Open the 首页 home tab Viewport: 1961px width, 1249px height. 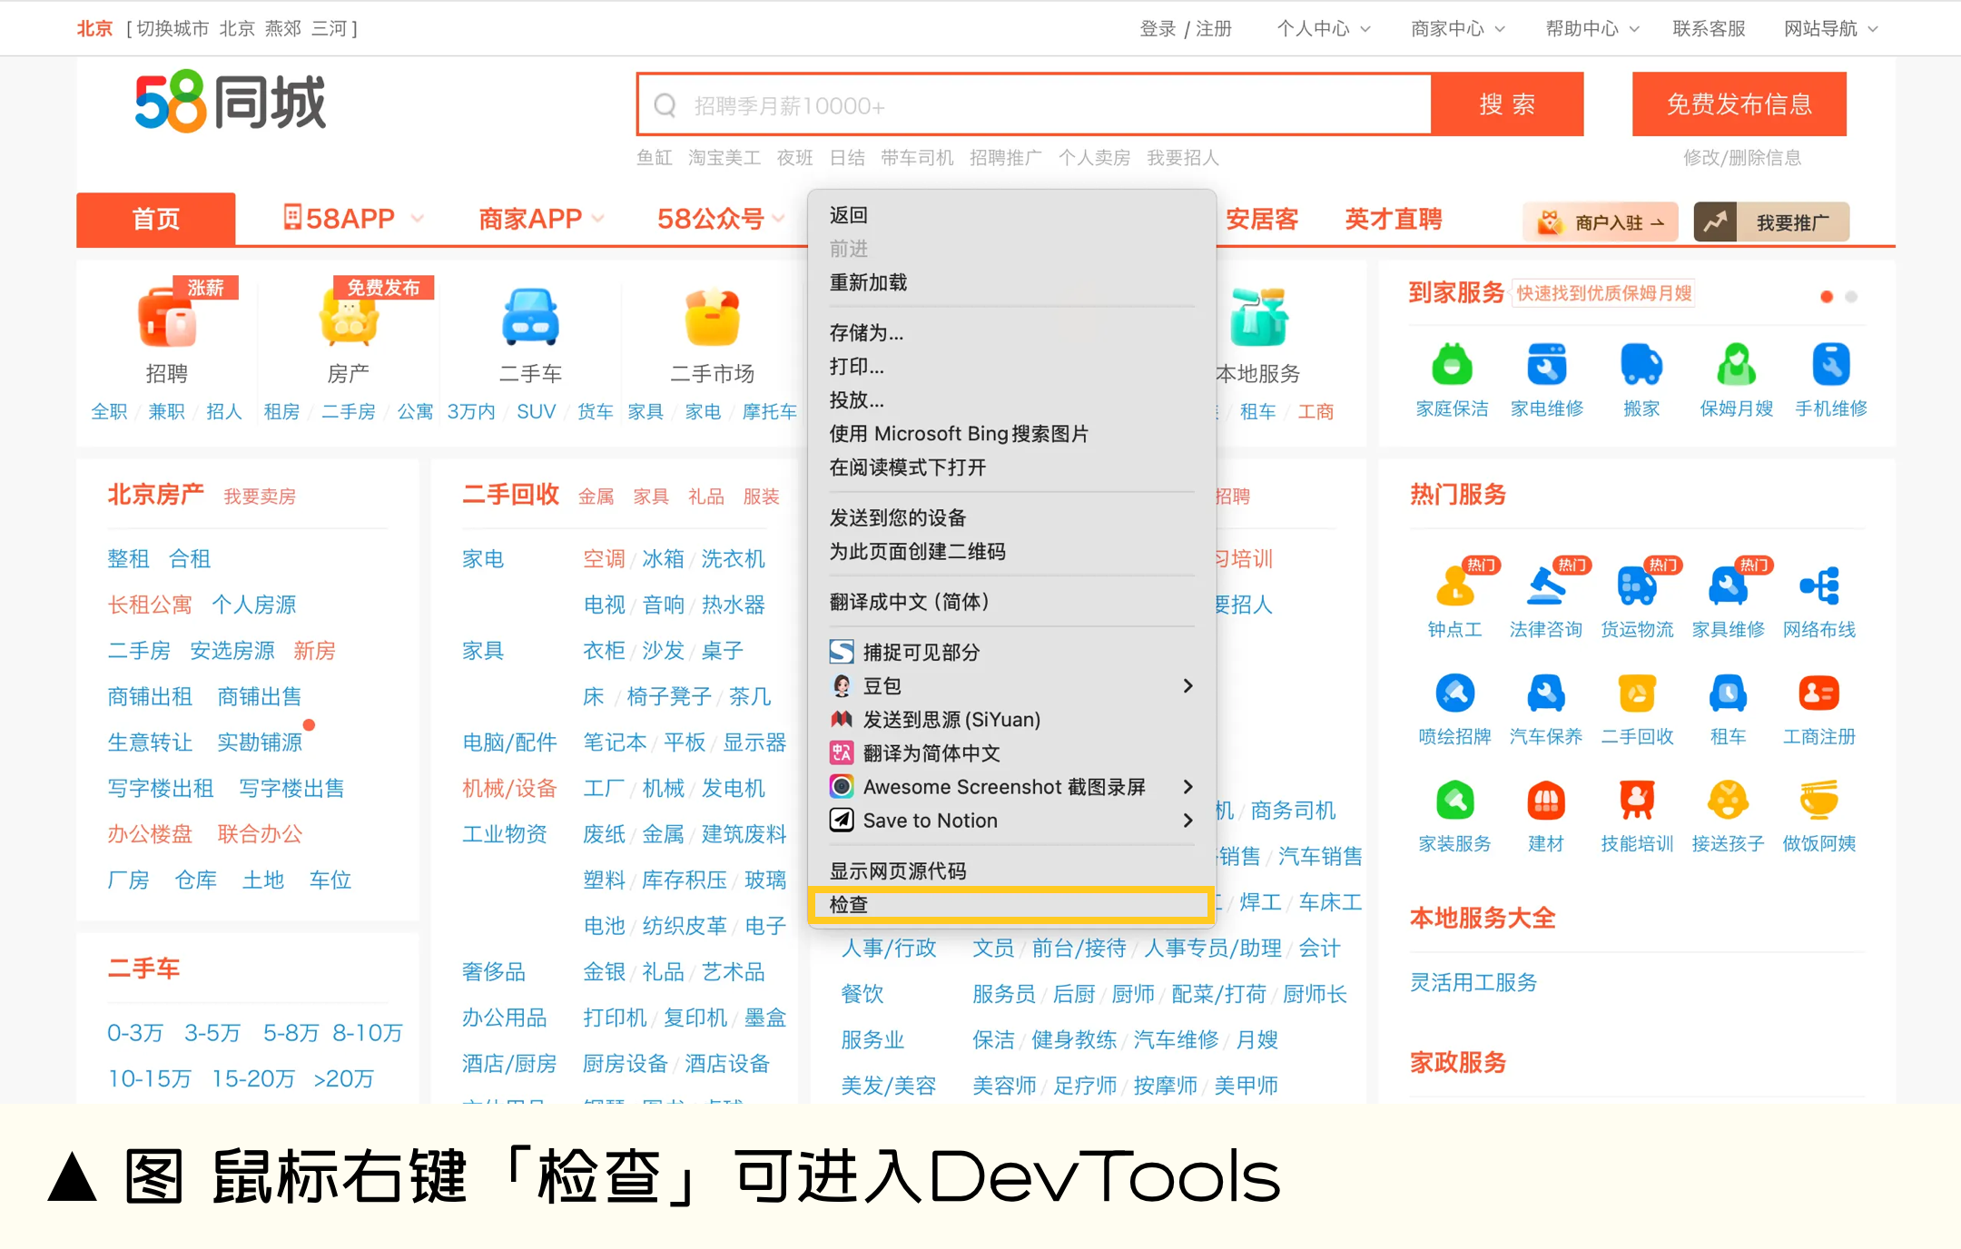pos(156,219)
